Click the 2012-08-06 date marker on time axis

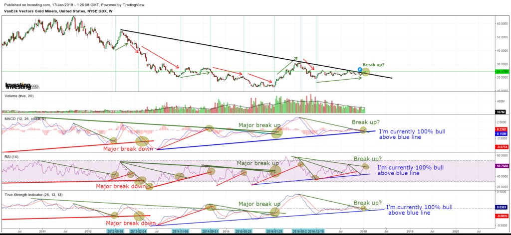coord(115,231)
